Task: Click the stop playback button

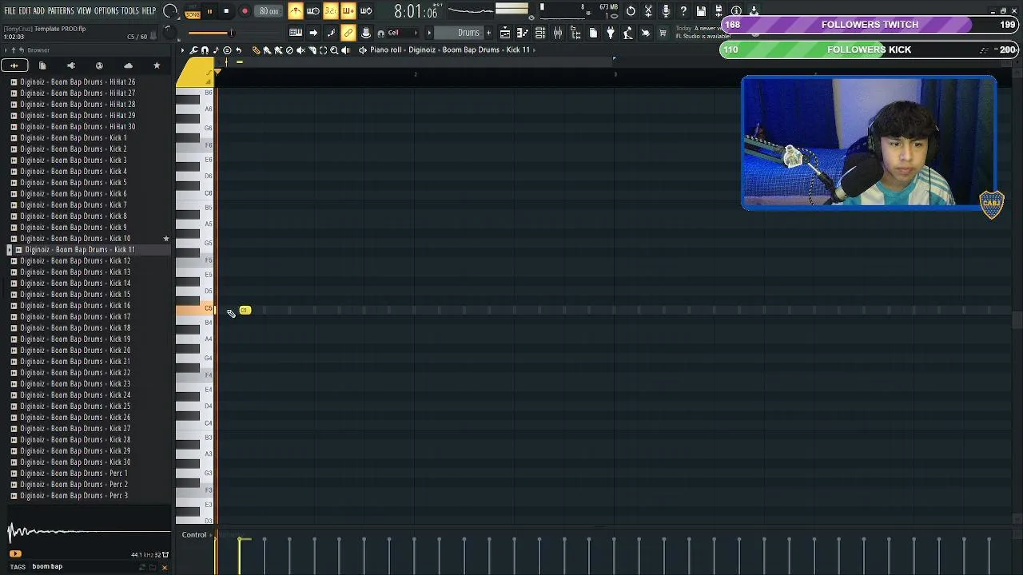Action: pos(226,11)
